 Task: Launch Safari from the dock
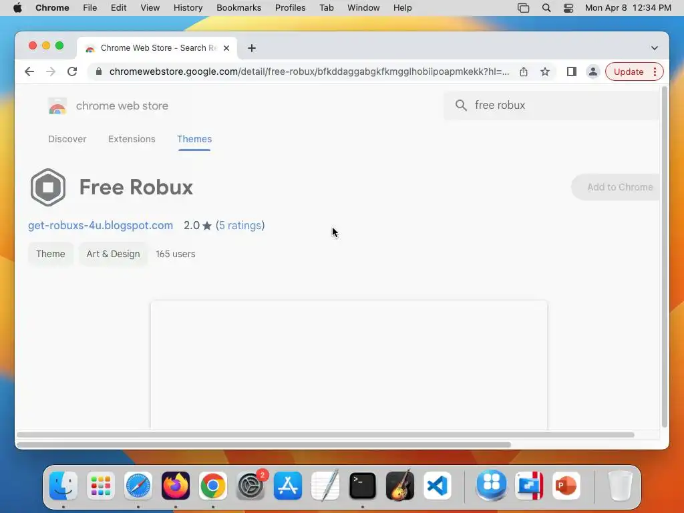click(138, 486)
